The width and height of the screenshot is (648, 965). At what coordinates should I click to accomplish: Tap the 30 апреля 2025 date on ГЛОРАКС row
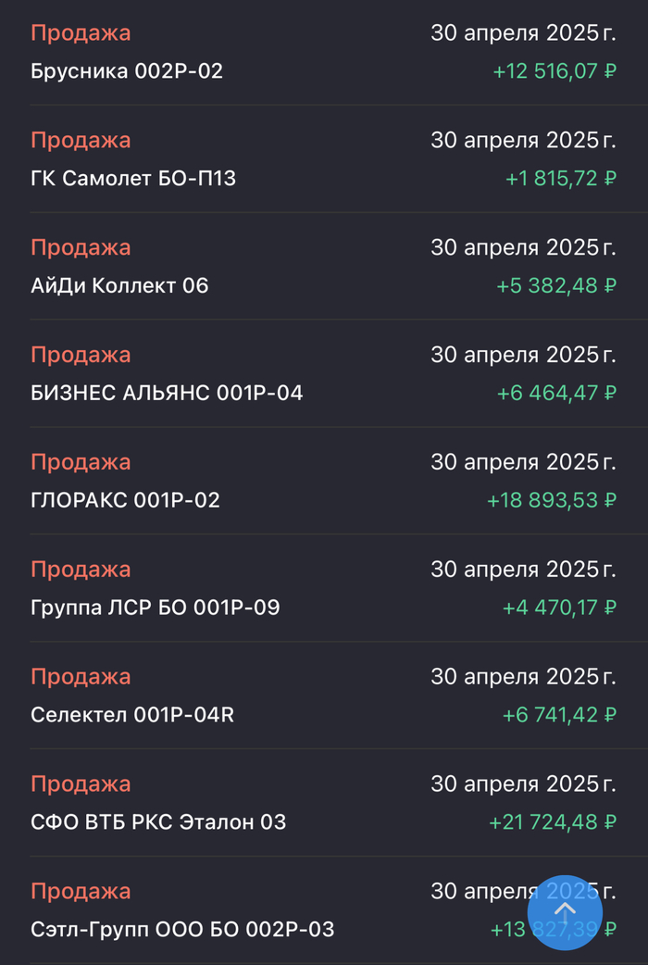(x=522, y=462)
